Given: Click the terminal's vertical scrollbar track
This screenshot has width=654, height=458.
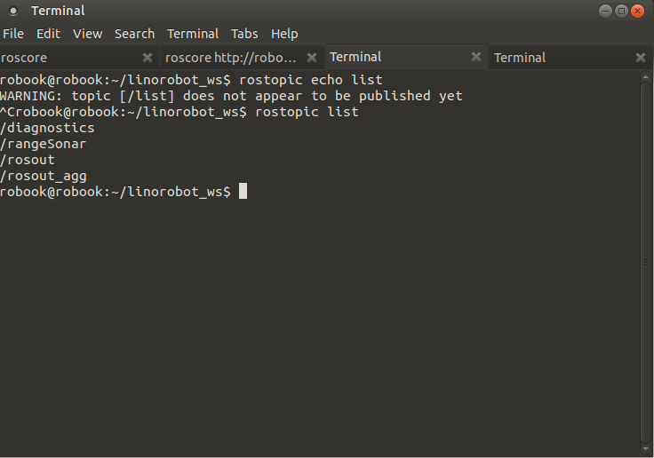Looking at the screenshot, I should [646, 266].
